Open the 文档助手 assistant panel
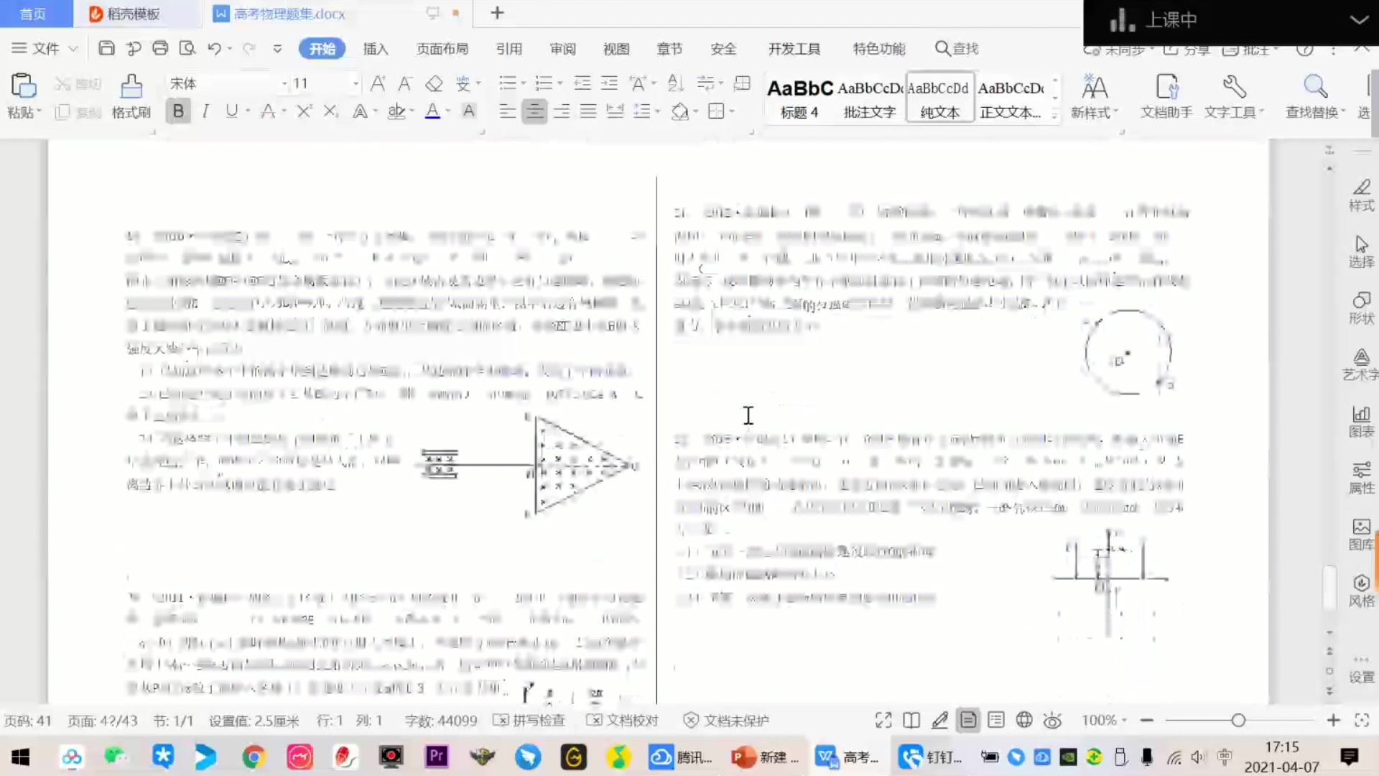The height and width of the screenshot is (776, 1379). click(1165, 96)
